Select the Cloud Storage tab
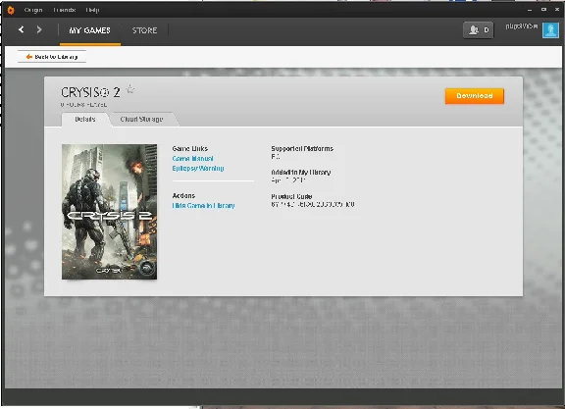Viewport: 565px width, 409px height. point(141,120)
